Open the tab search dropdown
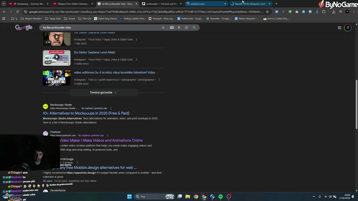The image size is (358, 201). [x=4, y=4]
